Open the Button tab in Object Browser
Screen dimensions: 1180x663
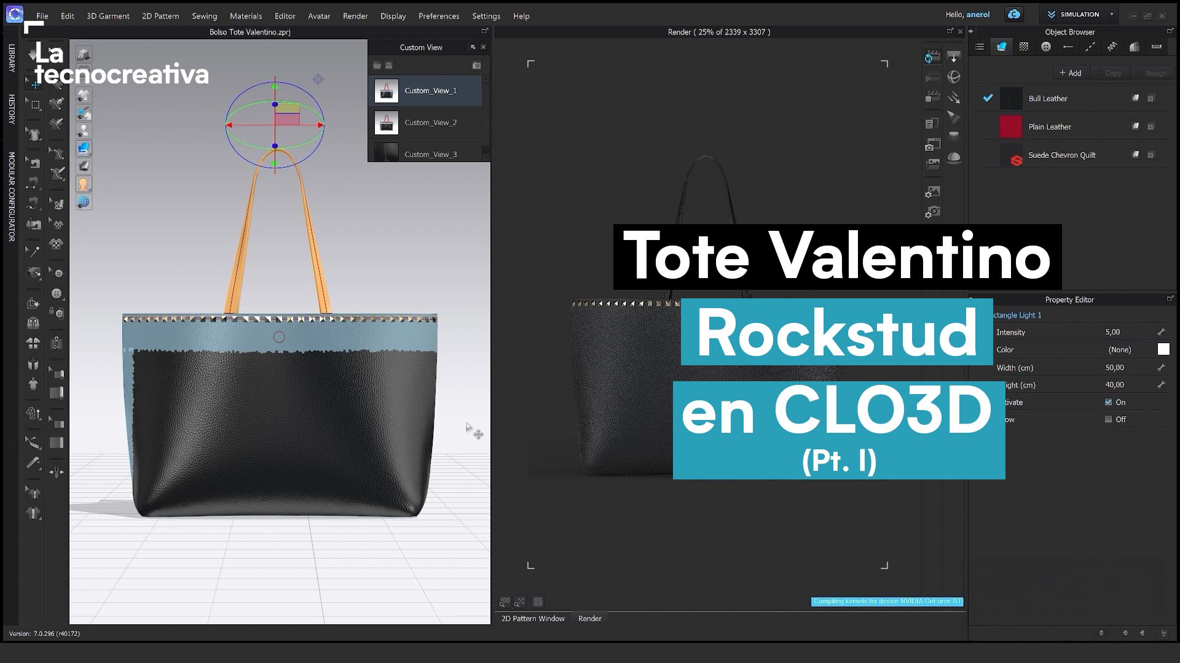tap(1046, 47)
